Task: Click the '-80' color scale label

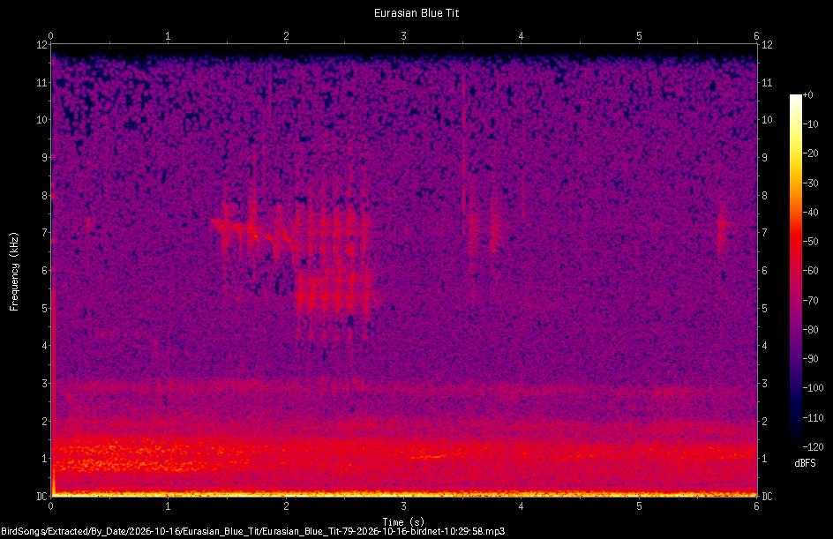Action: (x=810, y=330)
